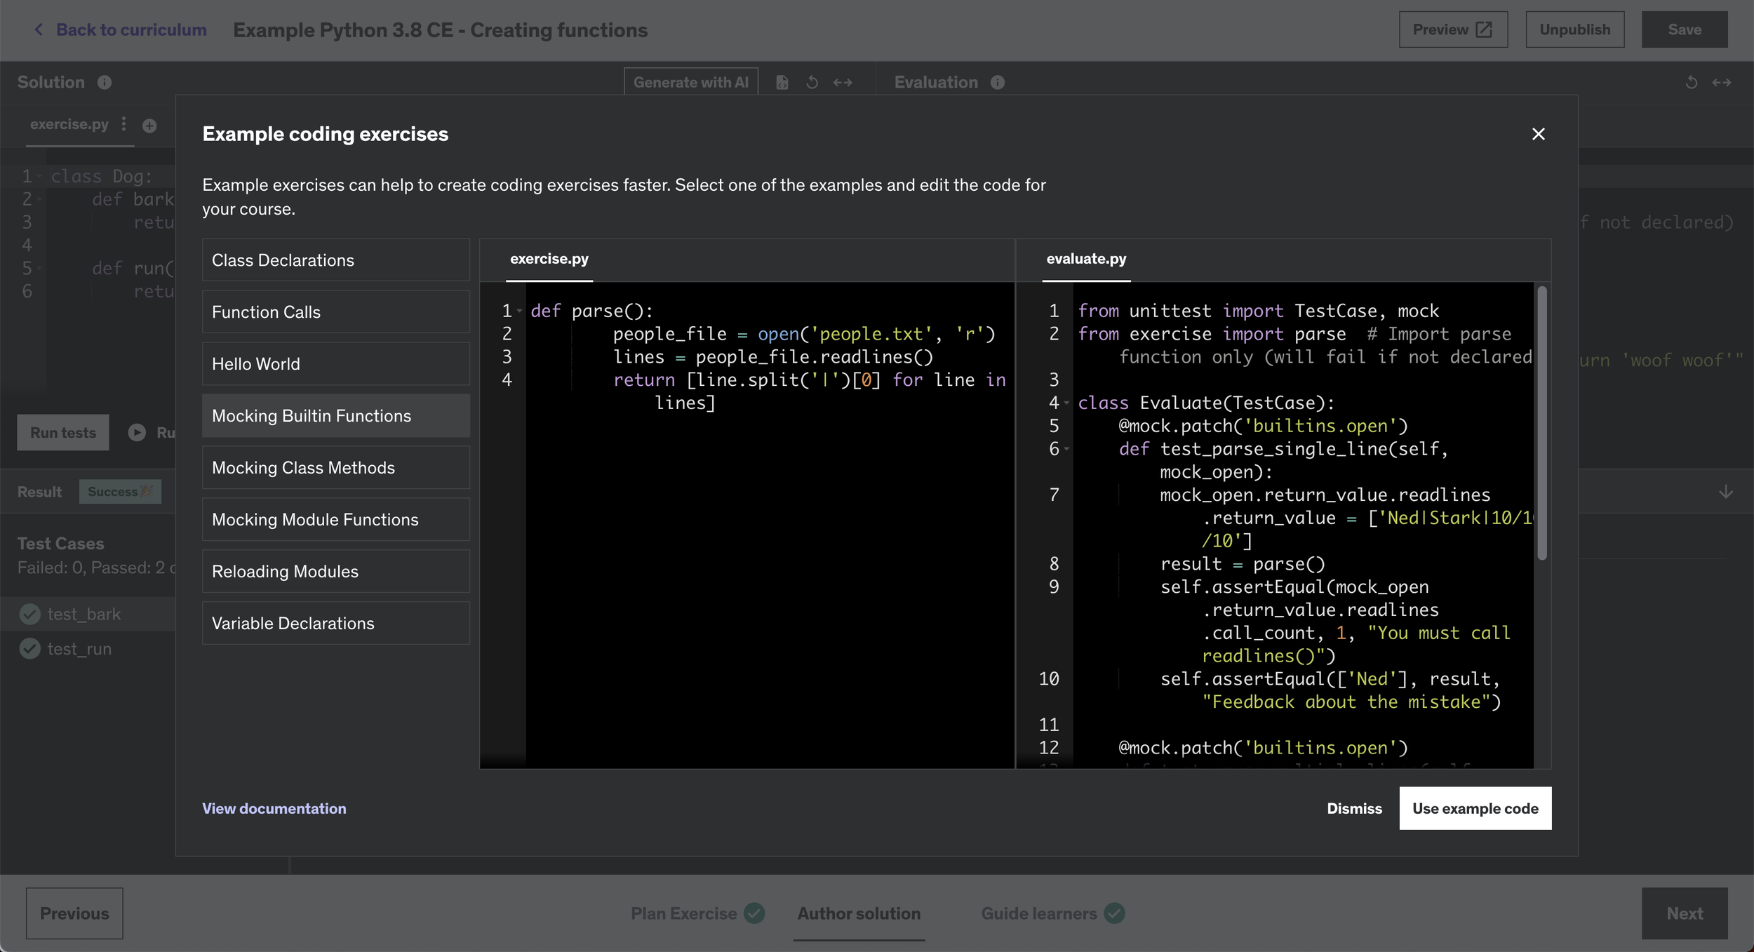Click the Evaluation info icon
1754x952 pixels.
coord(998,83)
